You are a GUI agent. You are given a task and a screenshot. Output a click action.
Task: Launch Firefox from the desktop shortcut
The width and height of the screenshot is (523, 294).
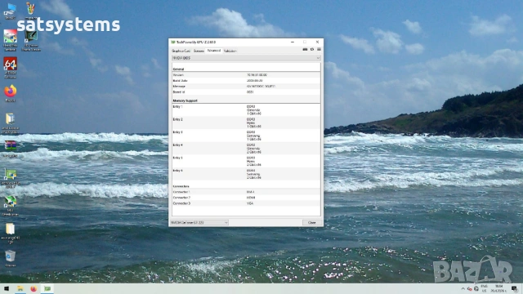click(x=10, y=93)
